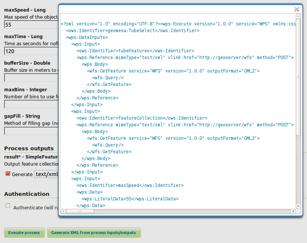Toggle Generate for the result output
Viewport: 307px width, 243px height.
[x=8, y=173]
